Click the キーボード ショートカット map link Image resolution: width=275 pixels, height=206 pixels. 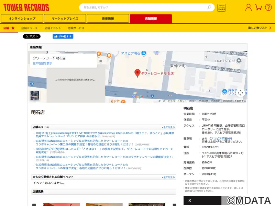coord(173,101)
